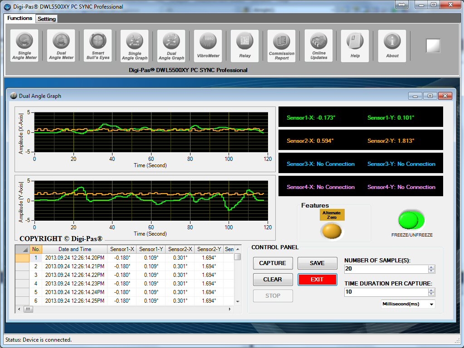
Task: Click the Sensor2-X 0.301° cell in row 4
Action: tap(180, 284)
